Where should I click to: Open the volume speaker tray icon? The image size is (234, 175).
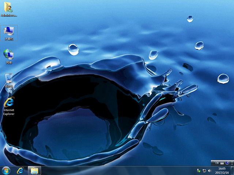[210, 171]
